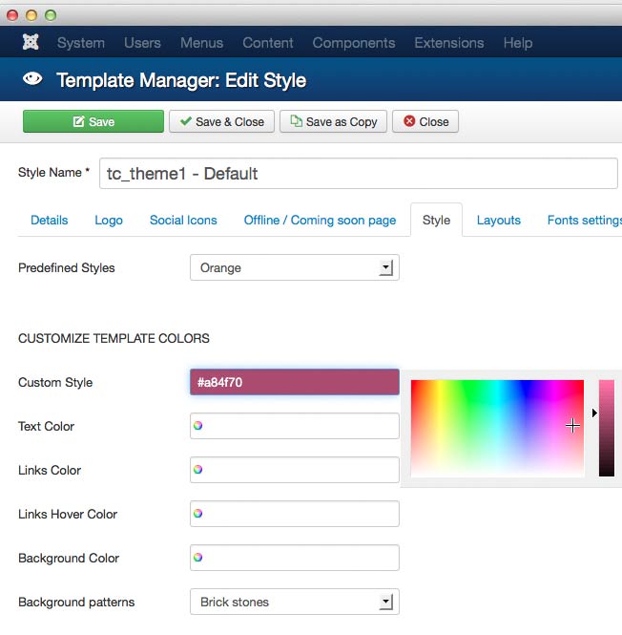Image resolution: width=622 pixels, height=635 pixels.
Task: Click the eye icon beside Template Manager title
Action: point(32,80)
